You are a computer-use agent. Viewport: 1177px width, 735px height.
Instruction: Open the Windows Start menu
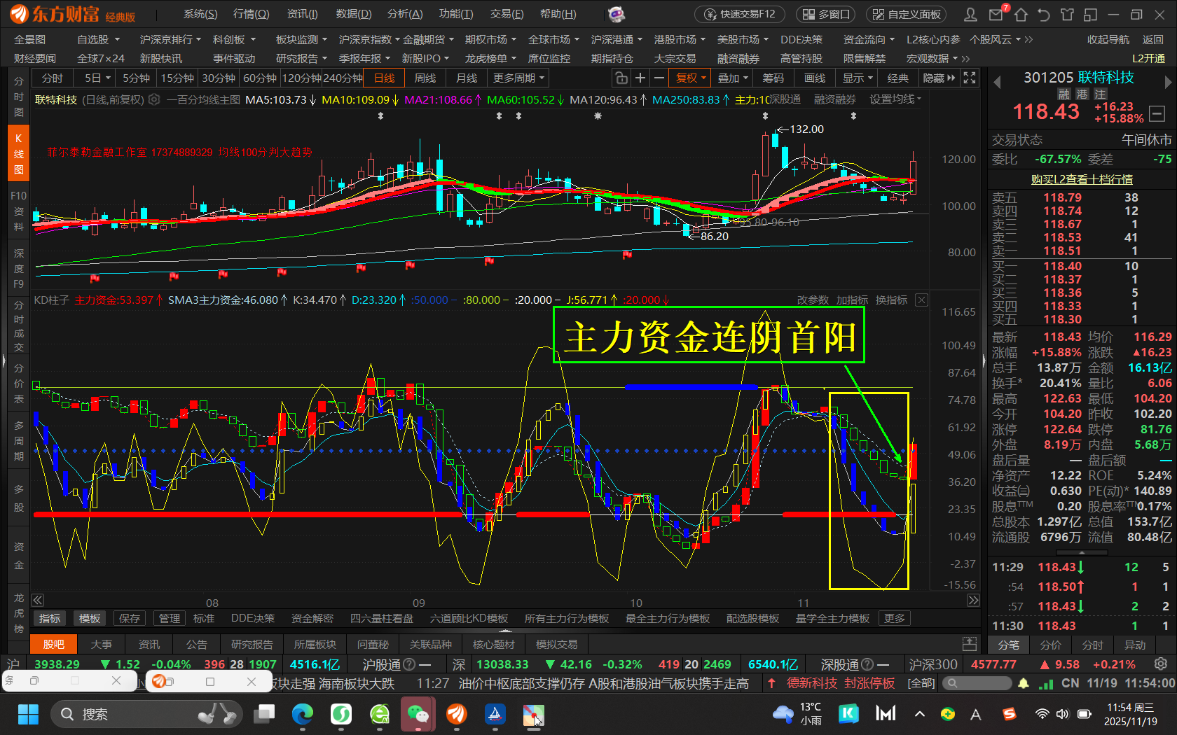(28, 714)
